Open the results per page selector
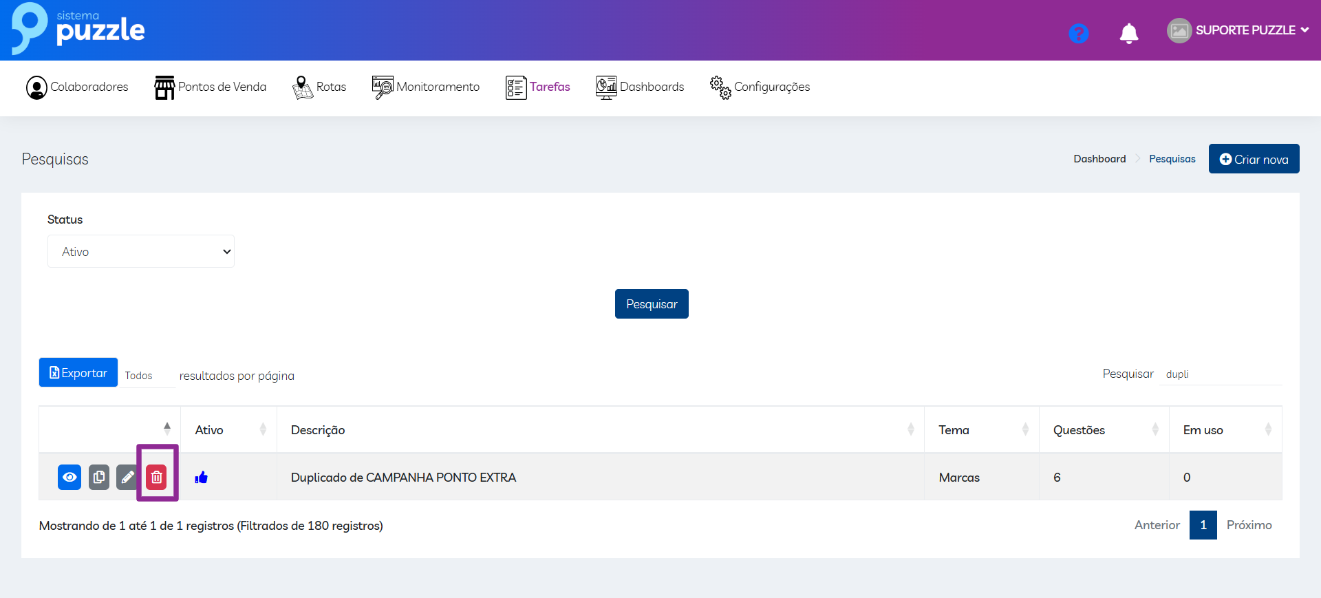The width and height of the screenshot is (1321, 598). [147, 376]
